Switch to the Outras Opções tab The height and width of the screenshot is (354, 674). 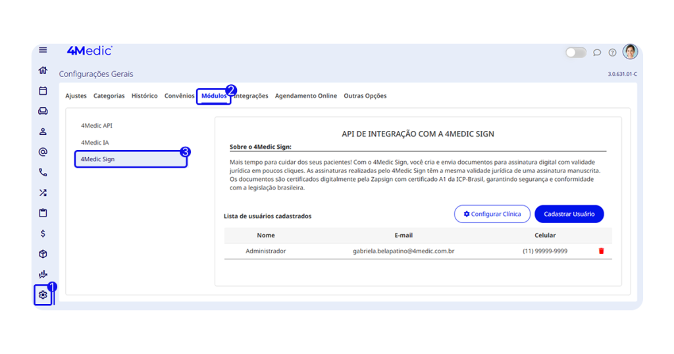click(365, 96)
